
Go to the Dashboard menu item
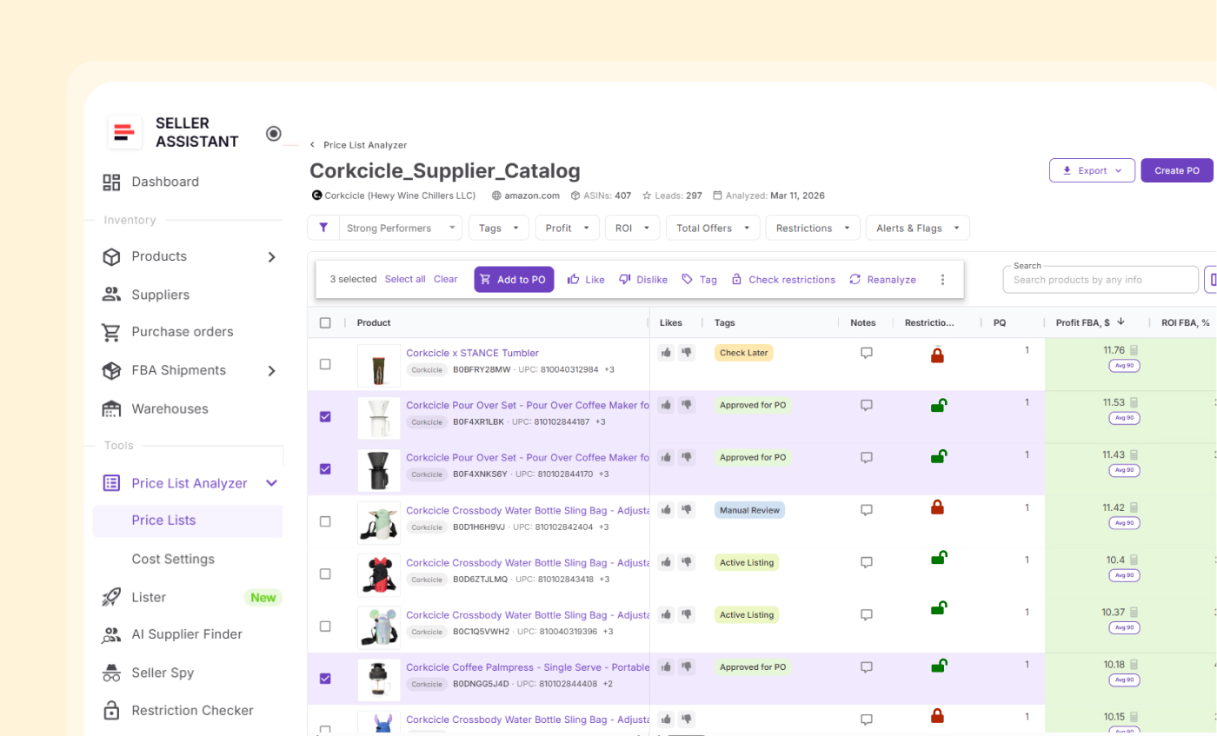[165, 181]
